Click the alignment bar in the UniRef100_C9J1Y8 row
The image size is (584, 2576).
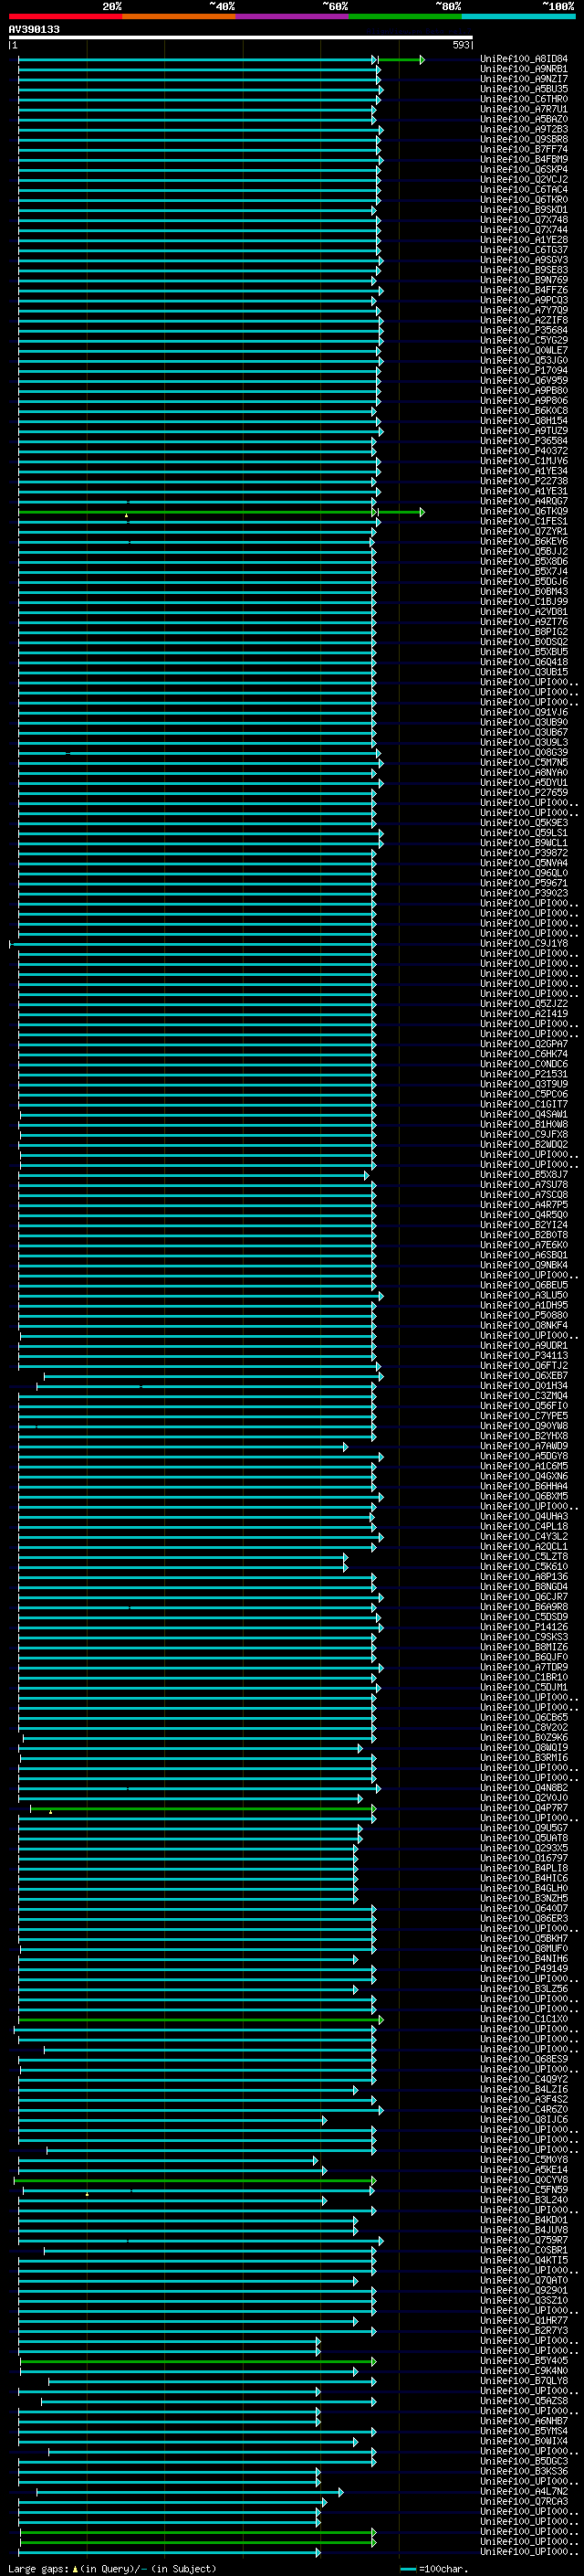coord(192,944)
